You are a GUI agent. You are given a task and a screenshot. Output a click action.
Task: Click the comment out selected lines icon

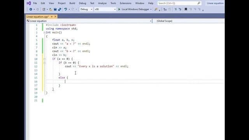tap(175, 9)
